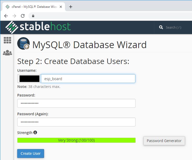
Task: Open a new browser tab with plus icon
Action: (71, 7)
